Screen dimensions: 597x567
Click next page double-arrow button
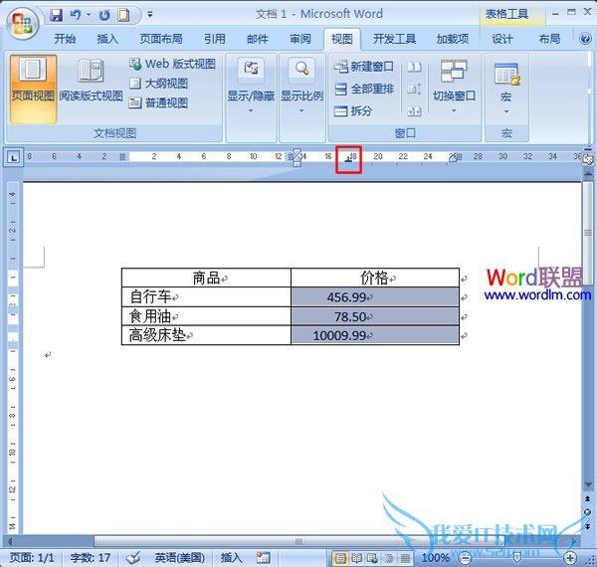pyautogui.click(x=588, y=526)
